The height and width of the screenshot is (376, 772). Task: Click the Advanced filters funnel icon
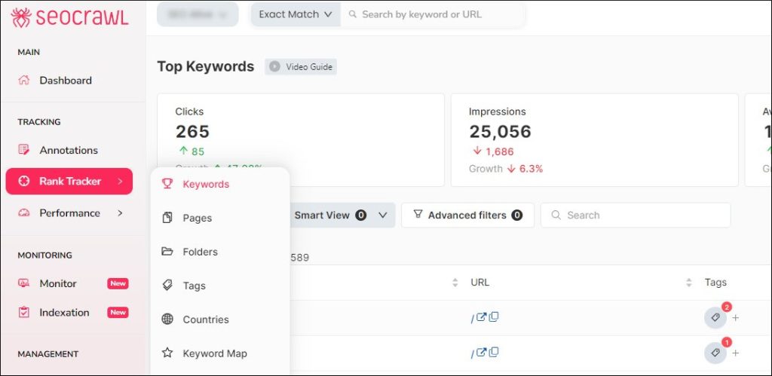[418, 215]
